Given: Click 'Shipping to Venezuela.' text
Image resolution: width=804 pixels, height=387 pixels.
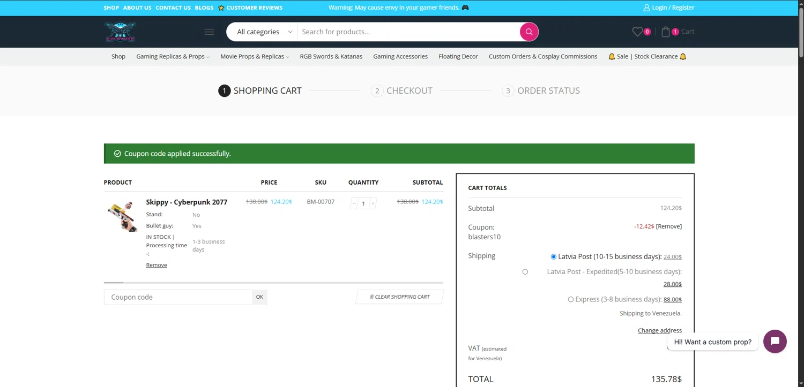Looking at the screenshot, I should point(651,313).
